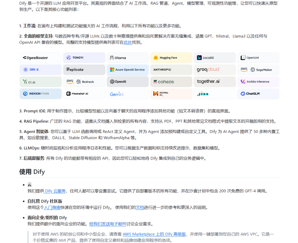
Task: Click the LocalAI provider logo
Action: coord(215,58)
